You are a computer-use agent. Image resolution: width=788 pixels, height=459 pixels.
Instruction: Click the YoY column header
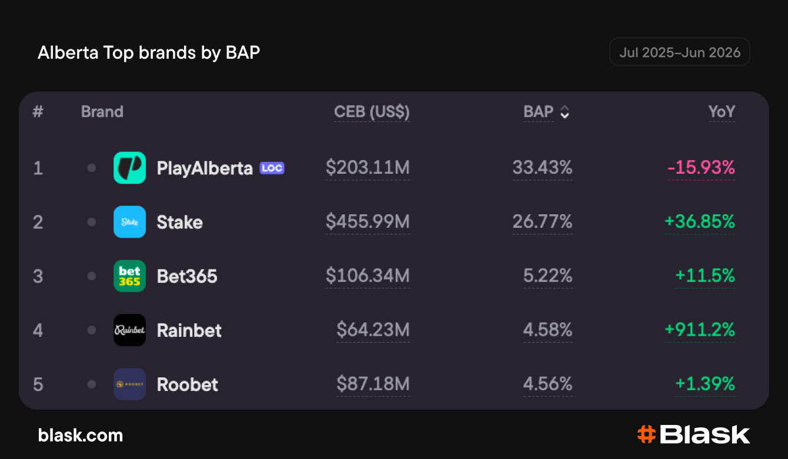(722, 112)
